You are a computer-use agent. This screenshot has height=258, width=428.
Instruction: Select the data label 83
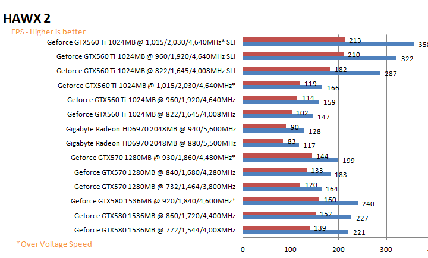click(291, 141)
